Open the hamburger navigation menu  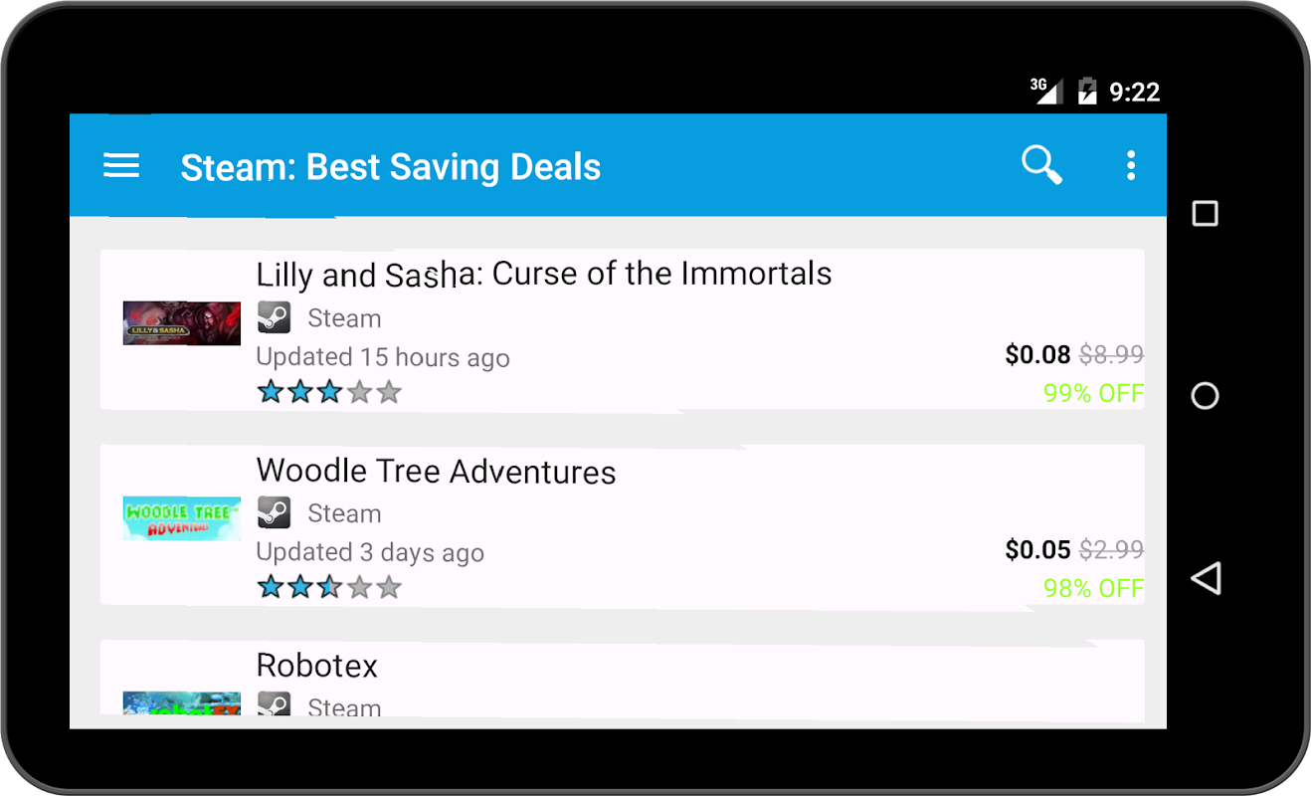121,165
